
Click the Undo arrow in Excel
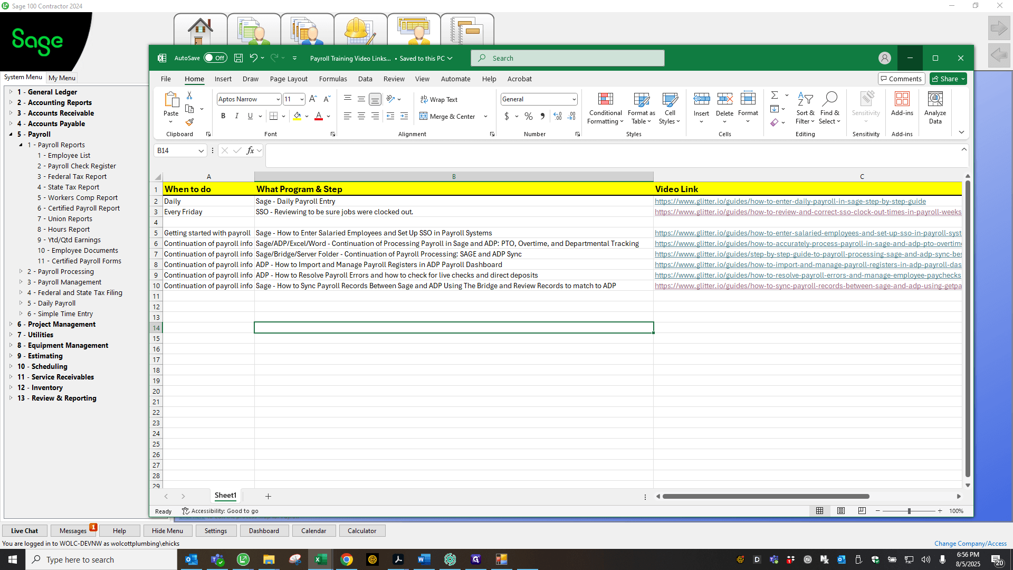pyautogui.click(x=254, y=58)
